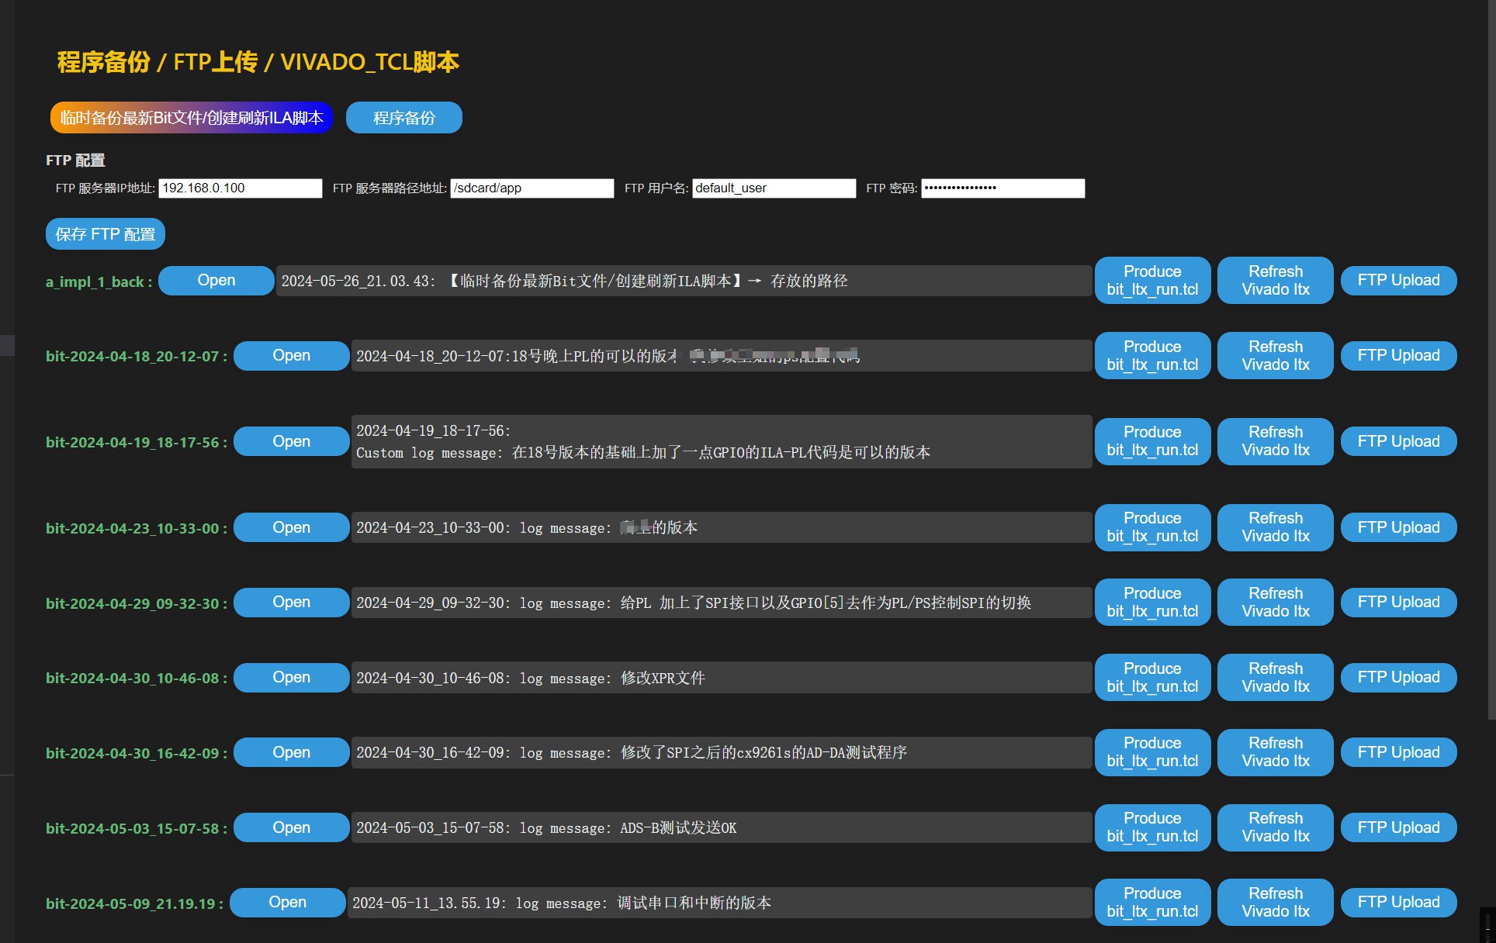Click the 临时备份最新Bit文件/创建刷新ILA脚本 gradient button
The image size is (1496, 943).
click(191, 117)
